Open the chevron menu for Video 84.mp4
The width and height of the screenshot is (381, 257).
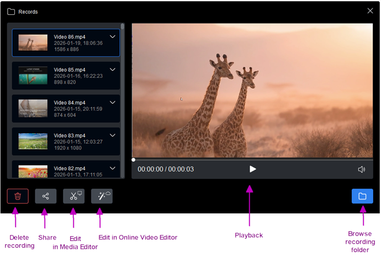[113, 103]
